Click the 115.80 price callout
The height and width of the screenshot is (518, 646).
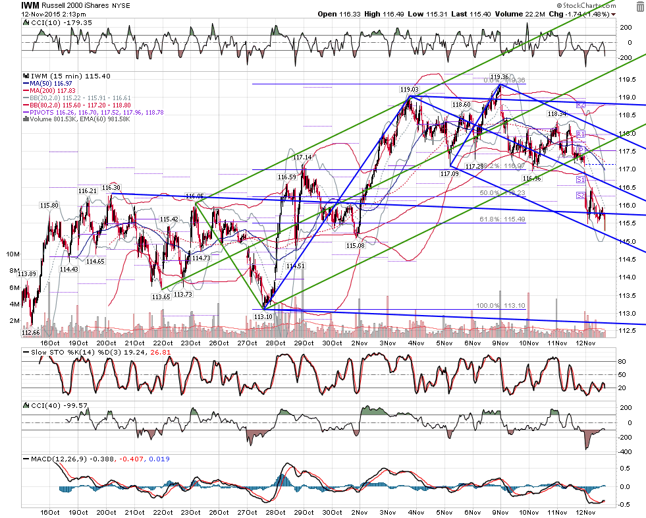(49, 206)
